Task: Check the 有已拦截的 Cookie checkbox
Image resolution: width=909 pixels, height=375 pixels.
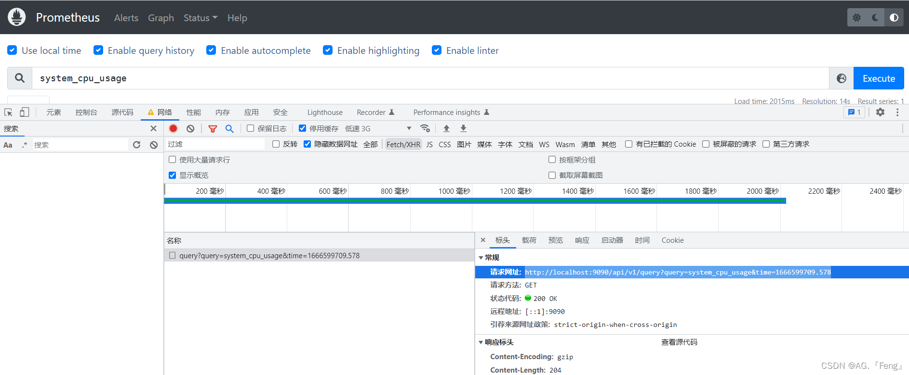Action: (628, 144)
